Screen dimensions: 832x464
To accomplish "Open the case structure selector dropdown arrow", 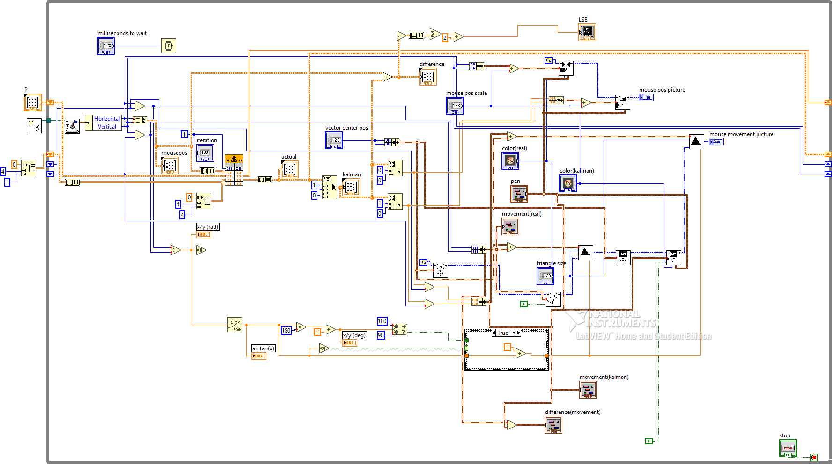I will pos(514,333).
